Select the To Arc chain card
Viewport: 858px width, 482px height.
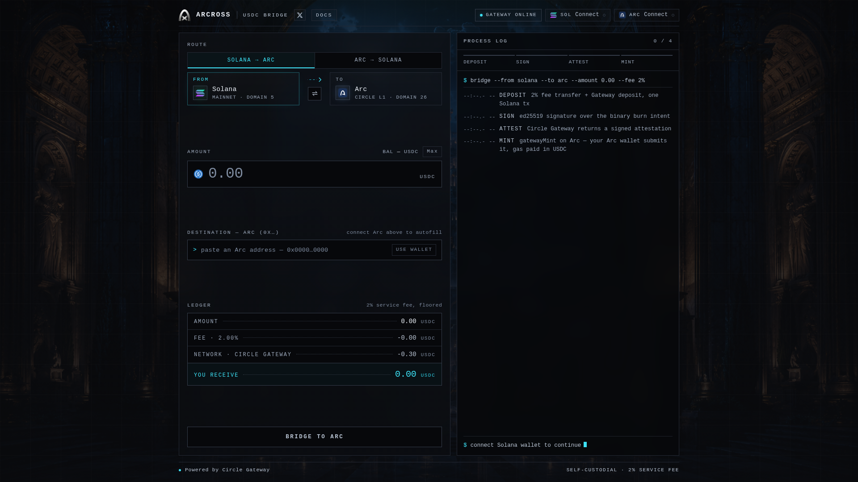click(x=386, y=89)
